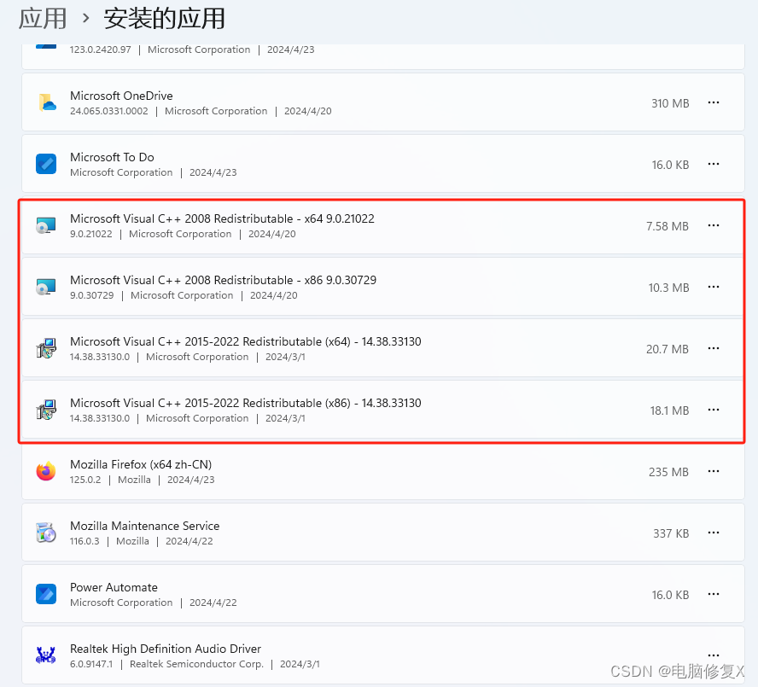Image resolution: width=758 pixels, height=687 pixels.
Task: Open more options for Power Automate
Action: point(714,594)
